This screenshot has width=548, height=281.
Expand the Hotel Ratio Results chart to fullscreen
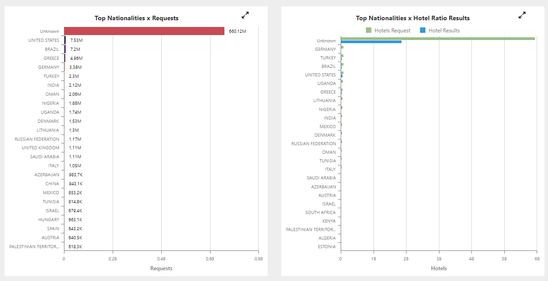[x=522, y=15]
